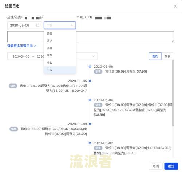
Task: Focus the log content text area
Action: (x=91, y=37)
